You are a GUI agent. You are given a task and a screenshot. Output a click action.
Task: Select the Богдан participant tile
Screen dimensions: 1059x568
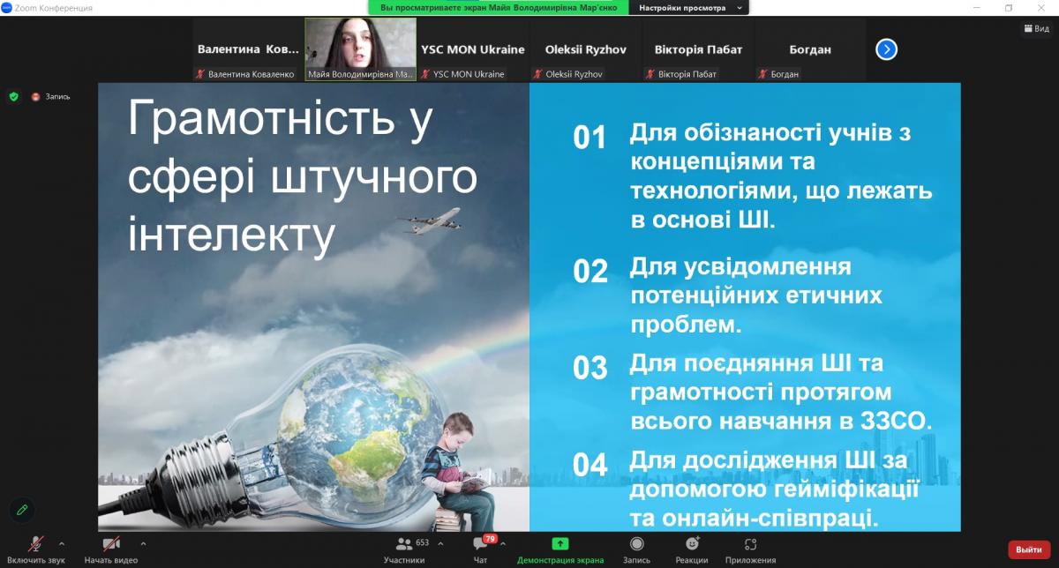810,49
